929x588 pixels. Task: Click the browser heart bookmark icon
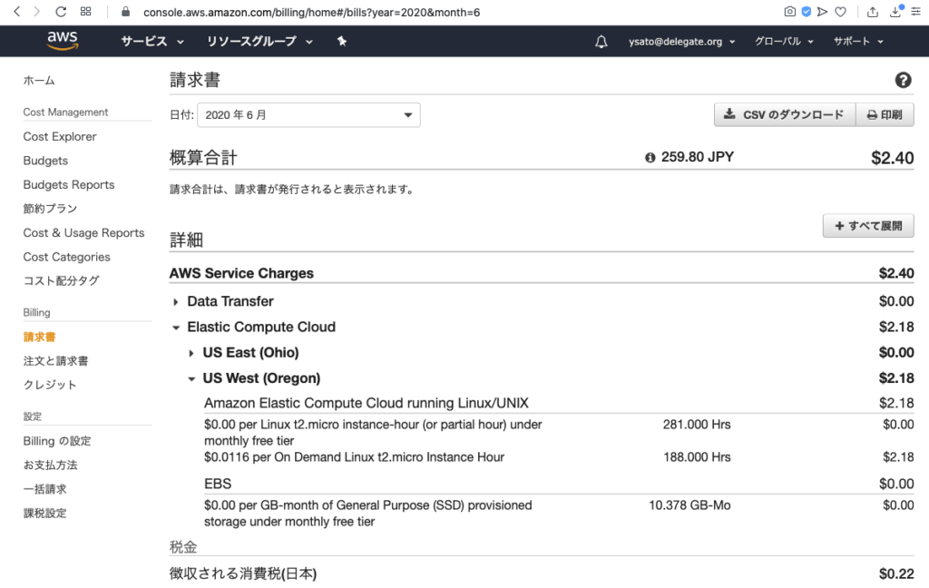pos(841,12)
